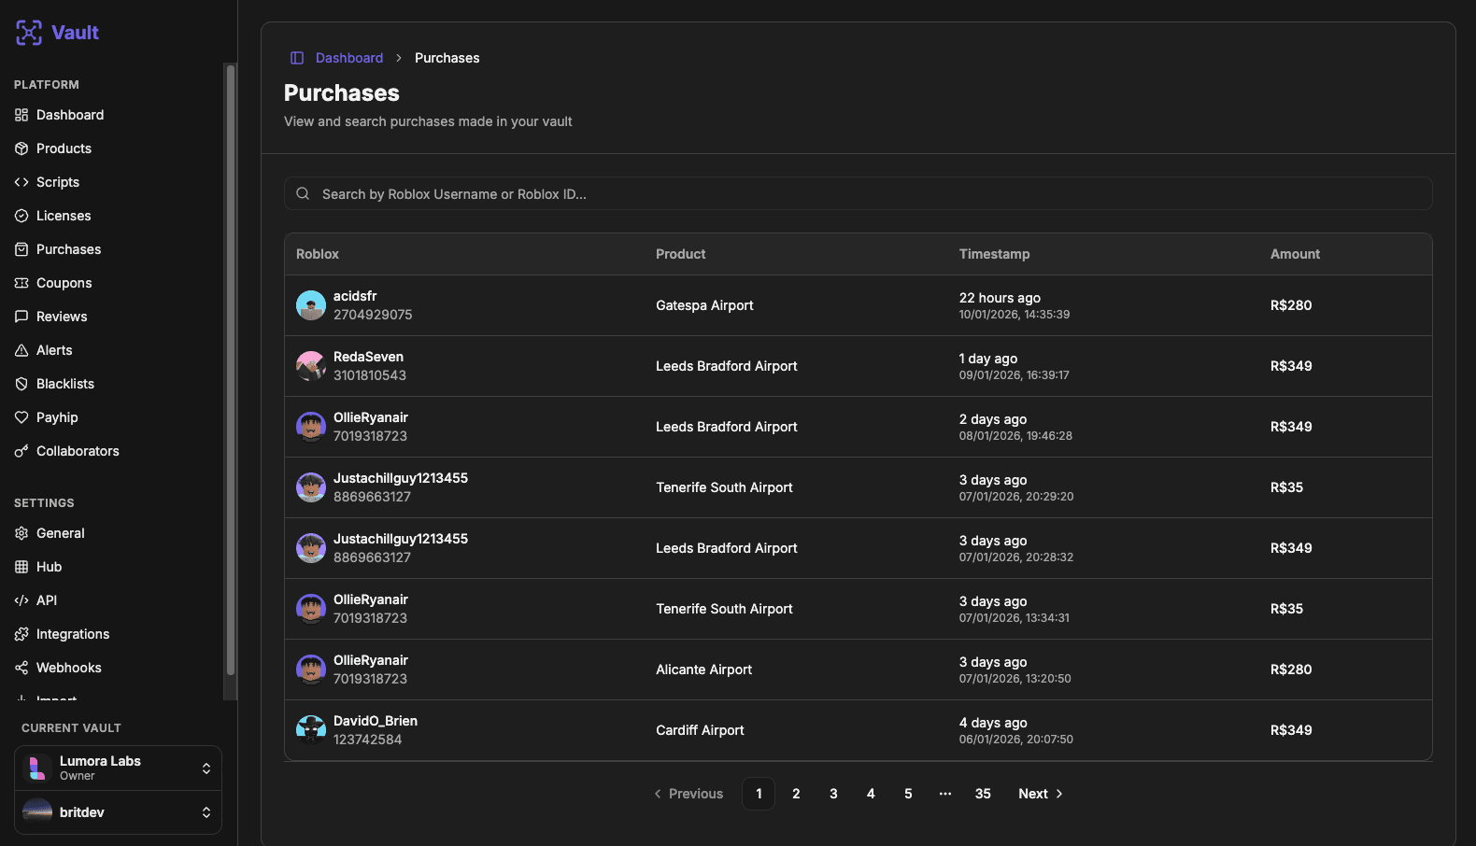This screenshot has height=846, width=1476.
Task: Click RedaSeven's avatar thumbnail
Action: tap(311, 366)
